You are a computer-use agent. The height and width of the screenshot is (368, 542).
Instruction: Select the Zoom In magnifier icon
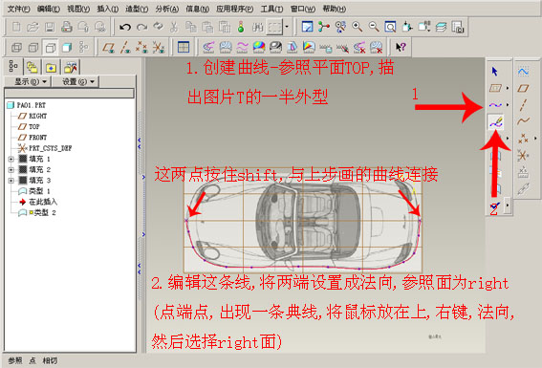point(358,27)
